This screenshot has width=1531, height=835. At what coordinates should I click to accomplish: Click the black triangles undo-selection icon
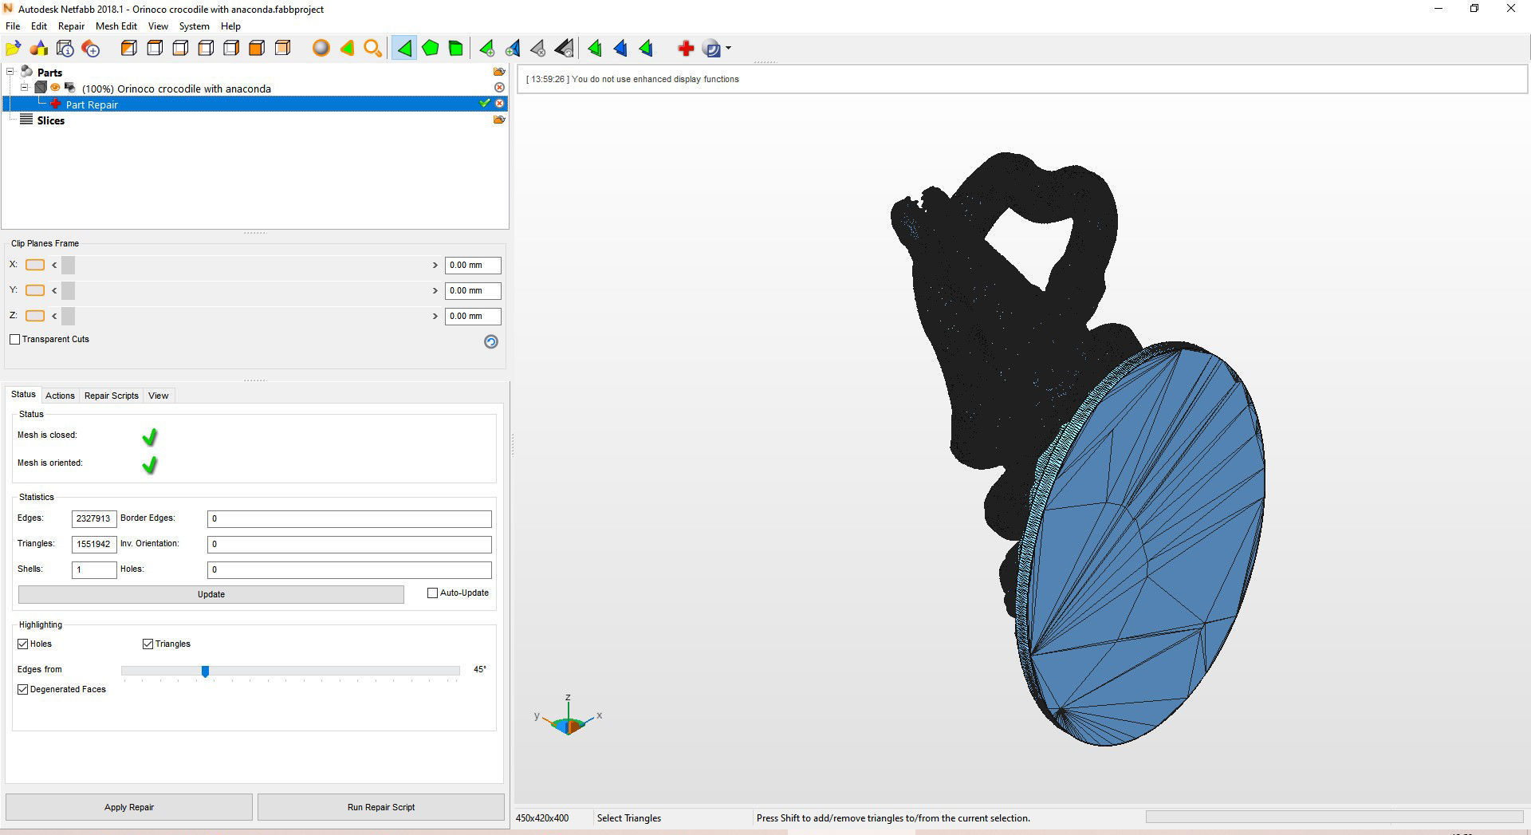(564, 49)
